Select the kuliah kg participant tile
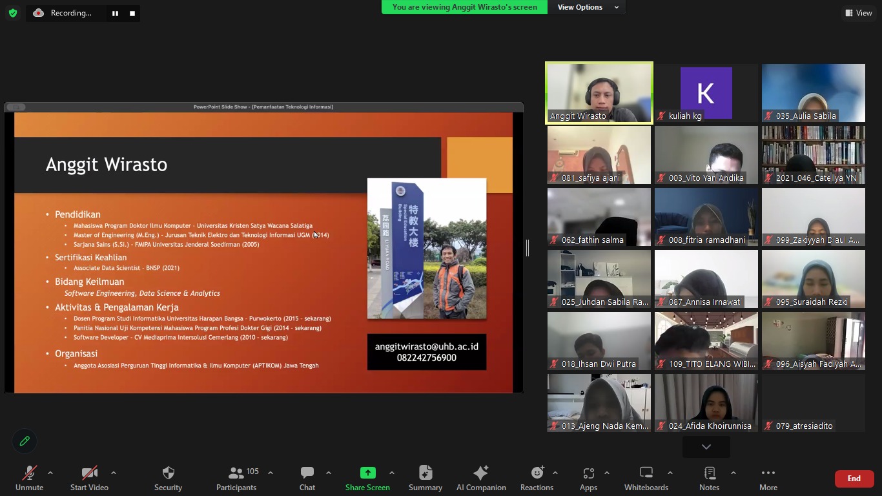 pyautogui.click(x=706, y=93)
